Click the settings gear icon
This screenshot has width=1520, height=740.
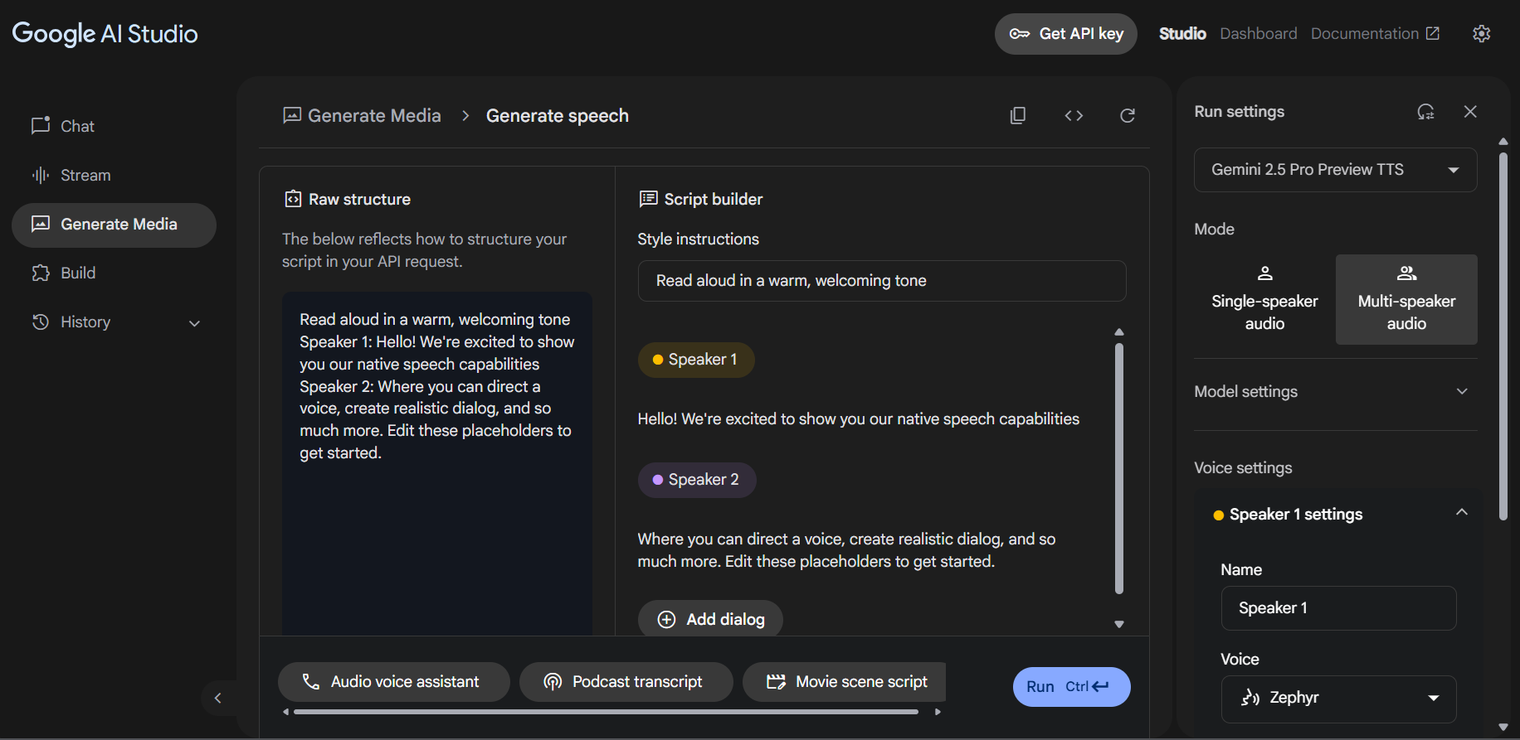point(1481,33)
